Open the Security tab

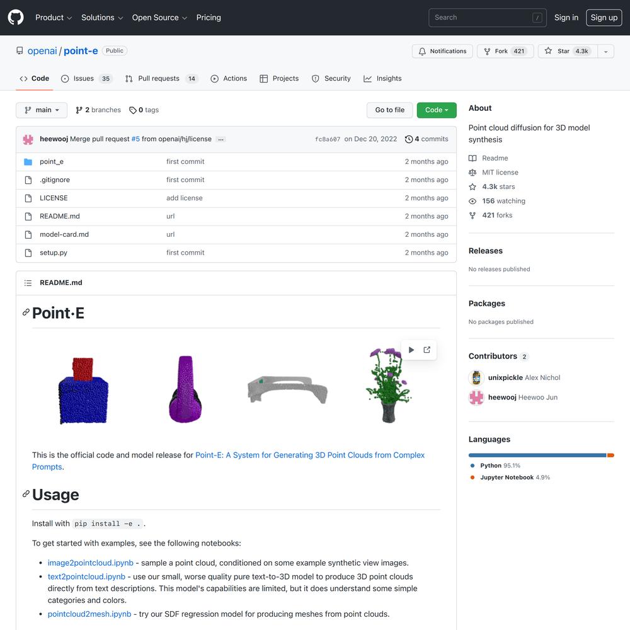point(331,79)
